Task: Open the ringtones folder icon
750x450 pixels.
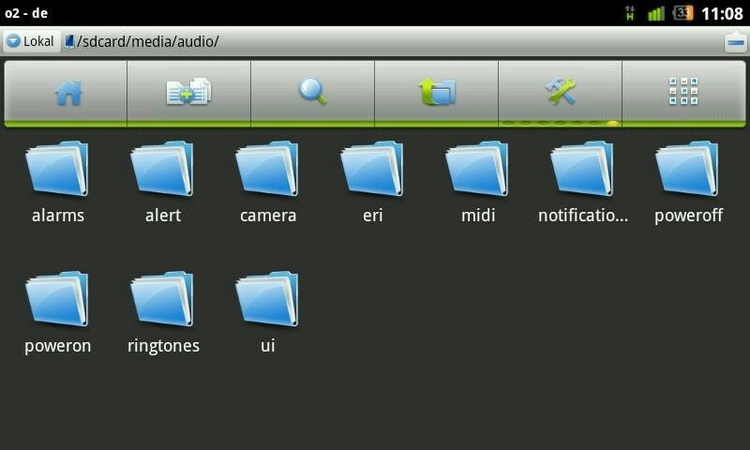Action: [162, 299]
